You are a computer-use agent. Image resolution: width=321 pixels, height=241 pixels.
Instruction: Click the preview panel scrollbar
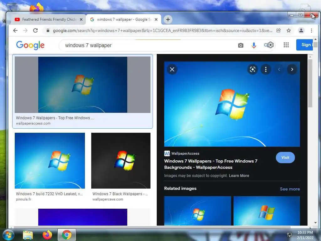coord(310,83)
